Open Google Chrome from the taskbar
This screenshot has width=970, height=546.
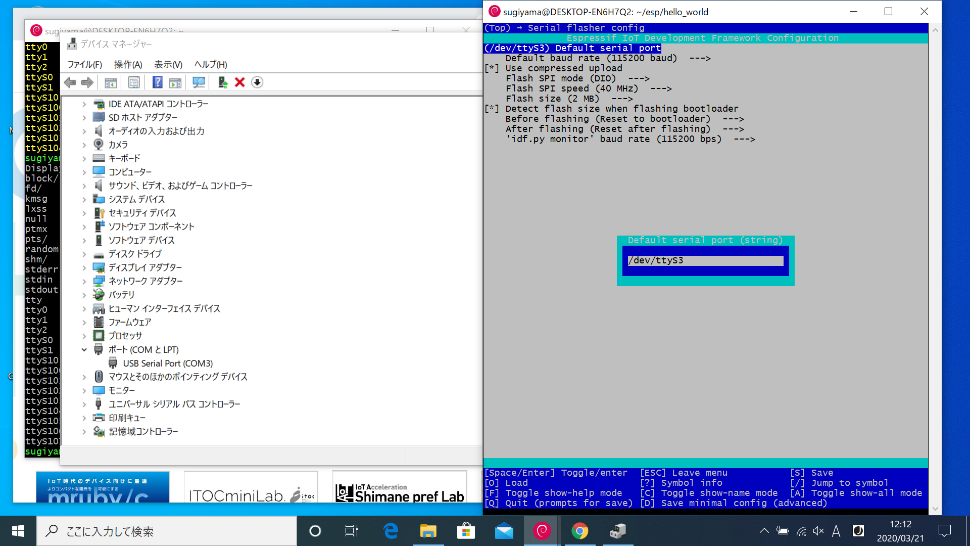579,531
